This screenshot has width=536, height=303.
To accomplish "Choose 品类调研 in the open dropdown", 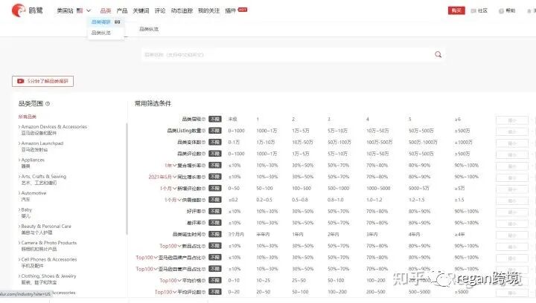I will click(100, 22).
